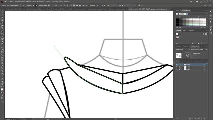Switch to the Градиент tab
This screenshot has height=120, width=213.
coord(185,46)
